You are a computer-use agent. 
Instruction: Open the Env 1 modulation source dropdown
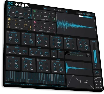(x=67, y=52)
